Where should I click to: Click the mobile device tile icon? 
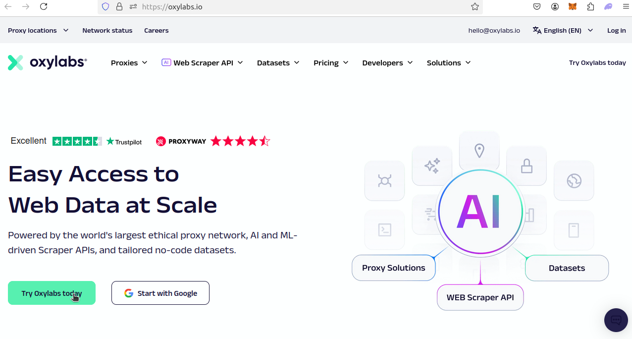click(574, 230)
